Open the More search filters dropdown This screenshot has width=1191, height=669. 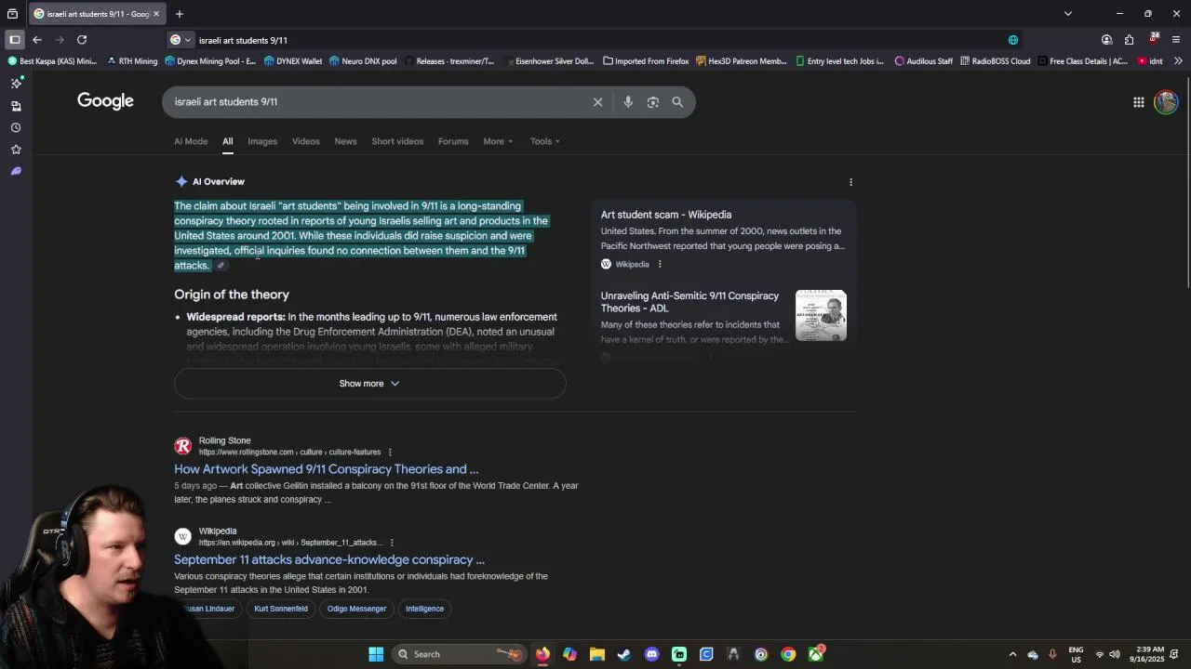pos(498,141)
